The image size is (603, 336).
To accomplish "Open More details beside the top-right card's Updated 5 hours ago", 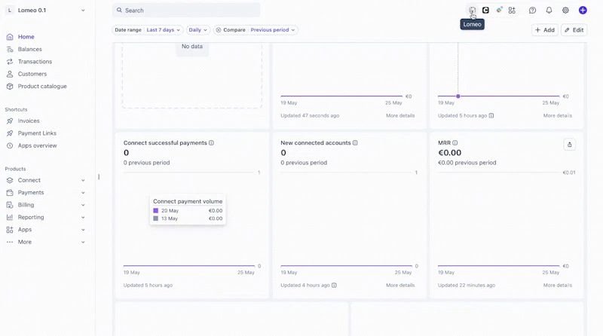I will click(x=558, y=115).
